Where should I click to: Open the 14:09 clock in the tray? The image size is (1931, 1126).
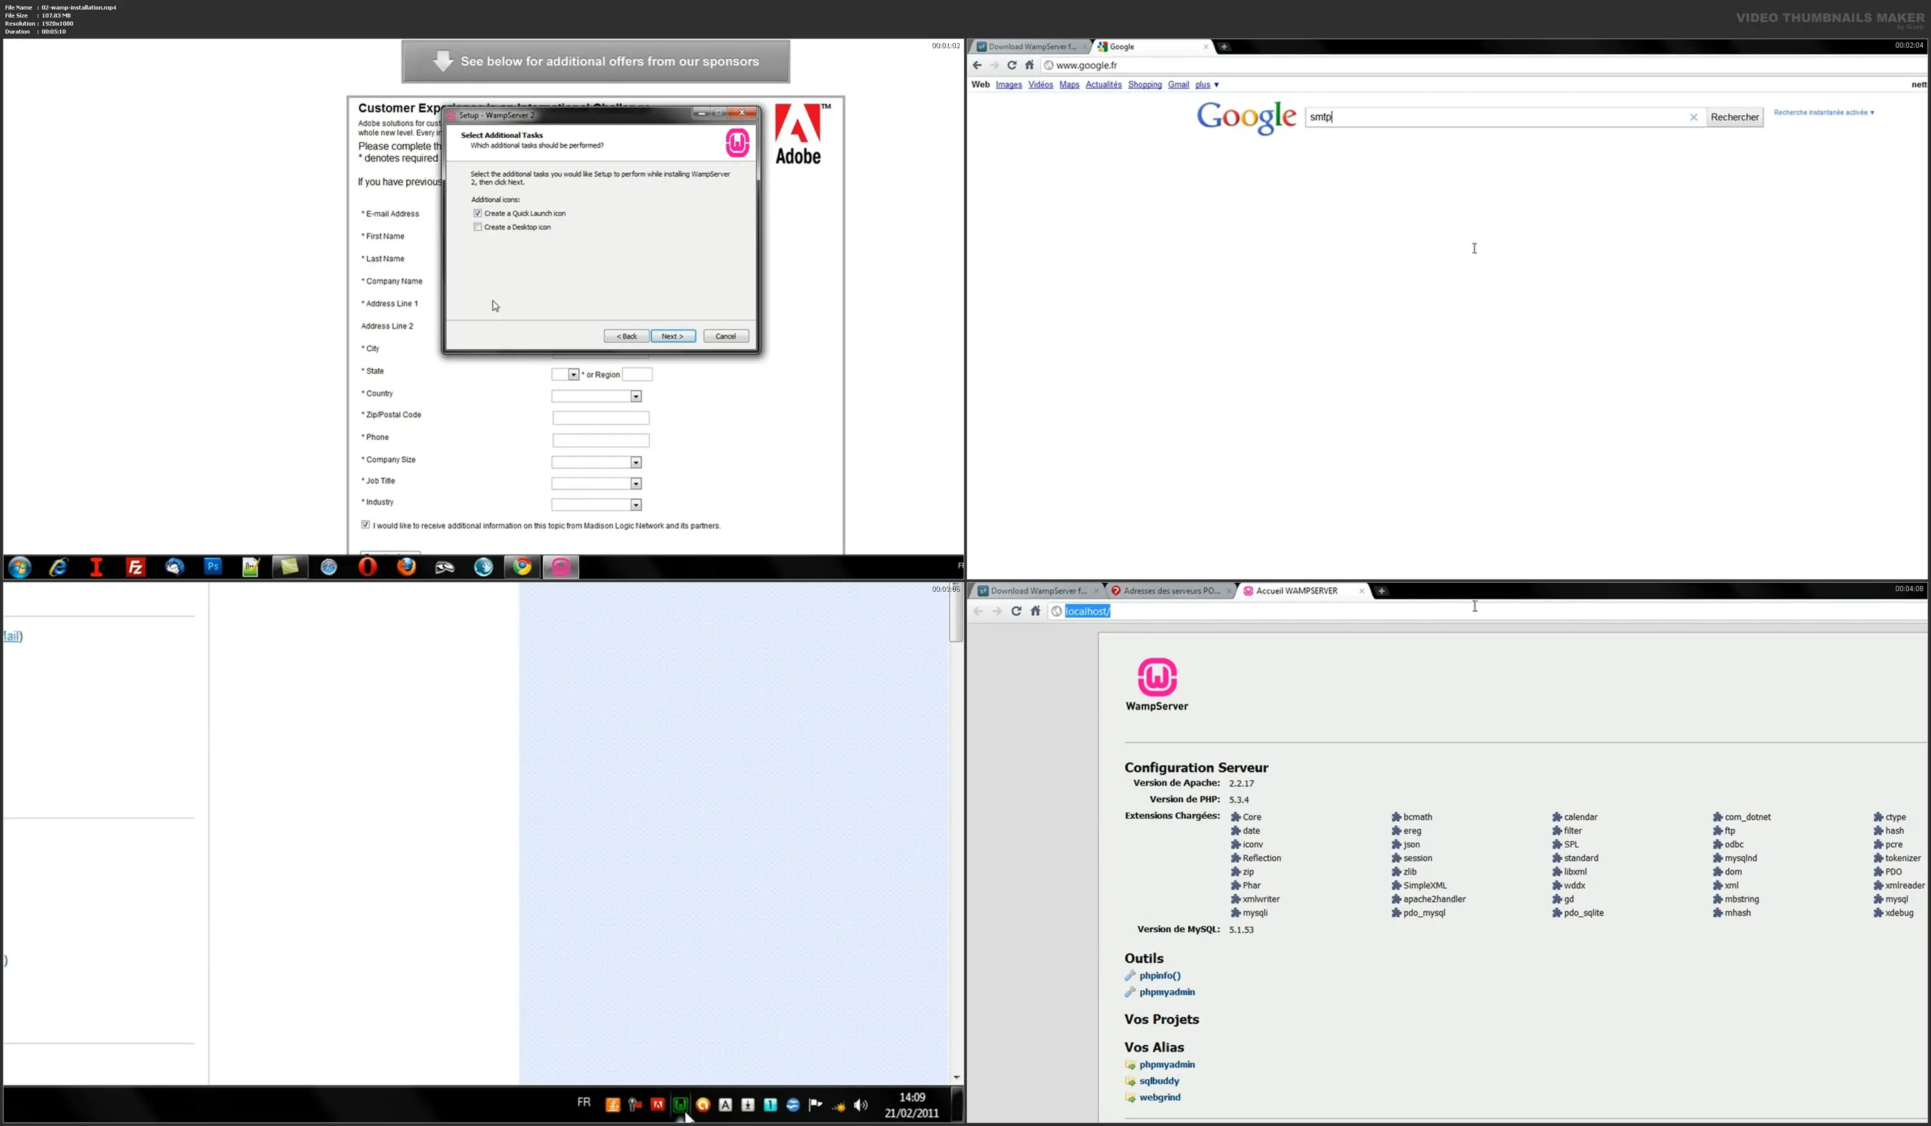point(912,1105)
